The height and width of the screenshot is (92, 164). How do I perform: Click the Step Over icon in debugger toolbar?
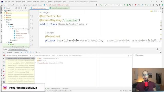click(25, 52)
